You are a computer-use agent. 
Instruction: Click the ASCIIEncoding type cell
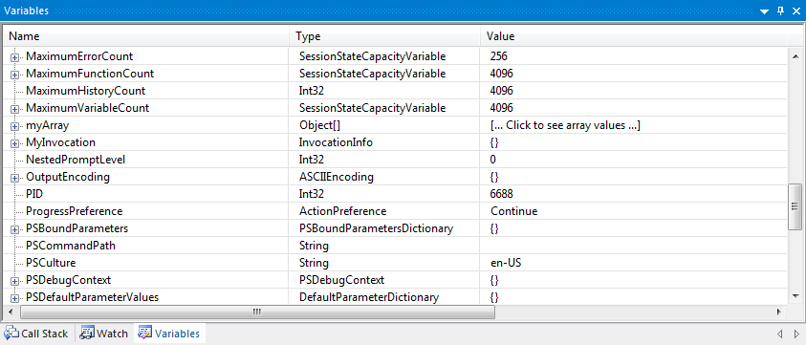(337, 178)
